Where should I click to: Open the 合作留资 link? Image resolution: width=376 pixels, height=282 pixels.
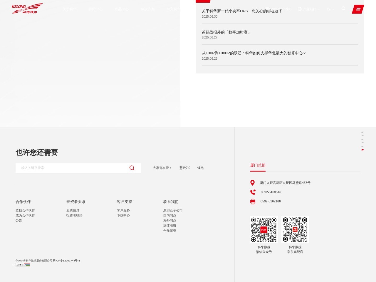click(x=170, y=231)
